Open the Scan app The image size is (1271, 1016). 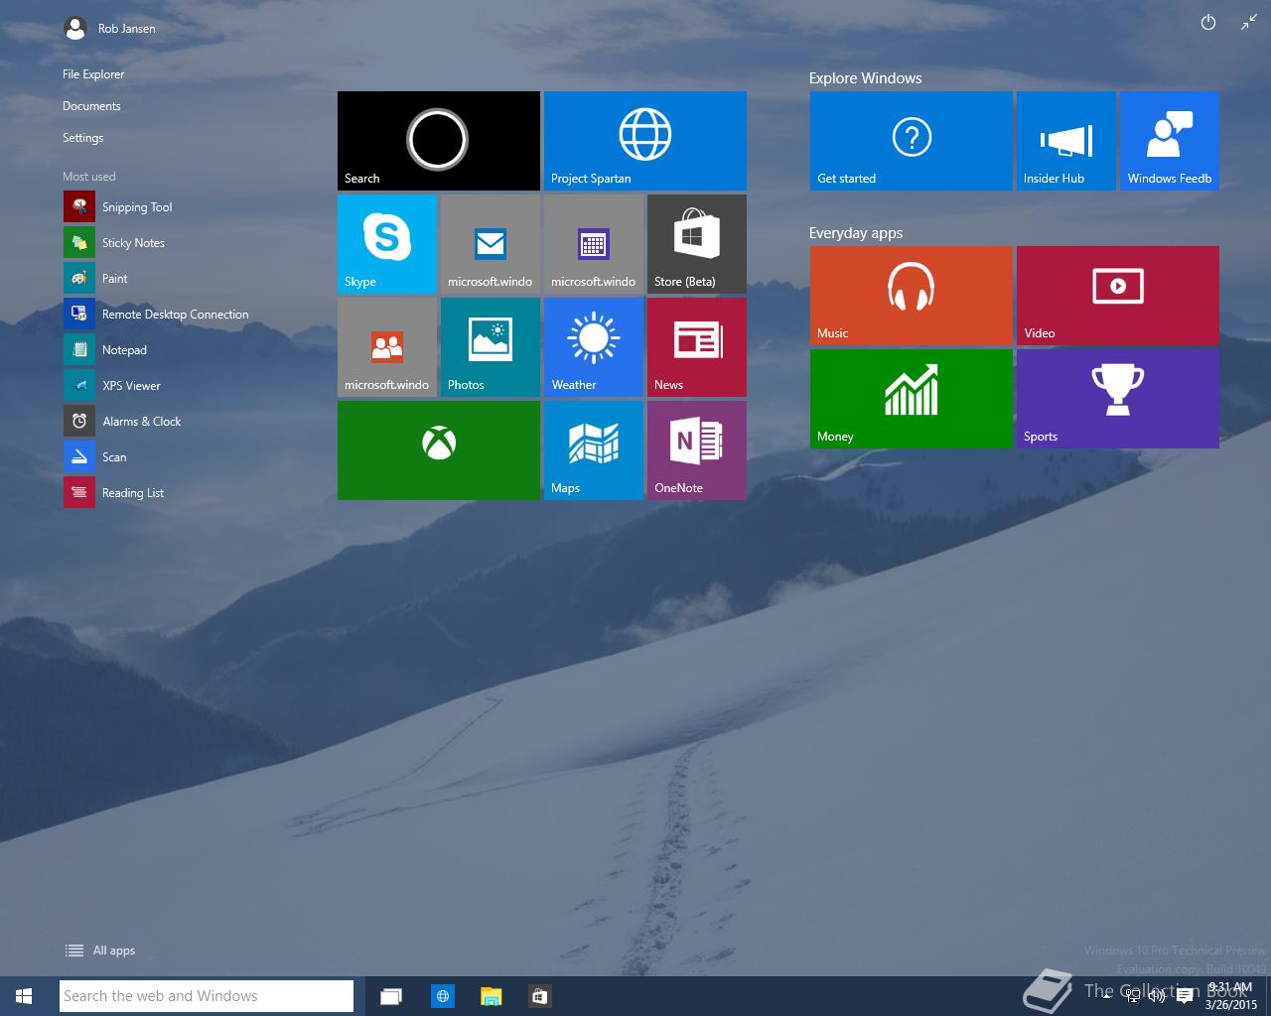(95, 457)
